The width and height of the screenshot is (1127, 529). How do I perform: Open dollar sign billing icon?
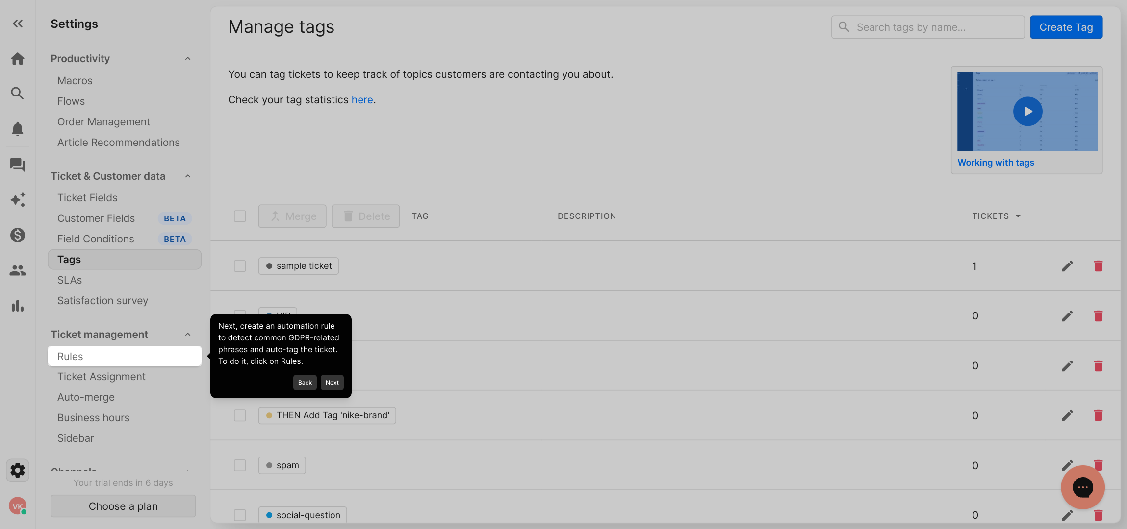point(18,235)
